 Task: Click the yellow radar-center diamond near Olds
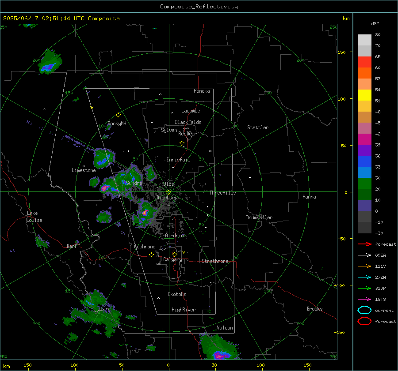pyautogui.click(x=169, y=192)
